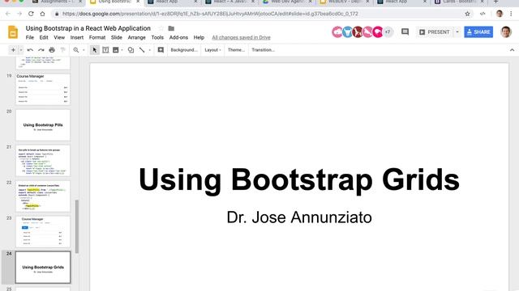
Task: Open the Add-ons menu
Action: tap(178, 38)
